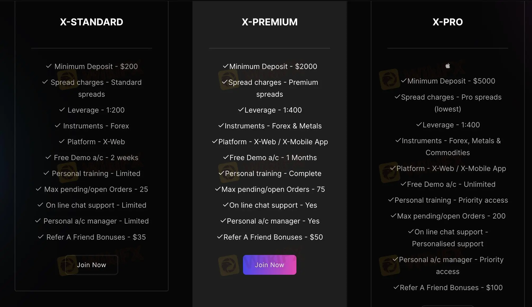Click checkmark beside Minimum Deposit - $200
532x307 pixels.
pos(49,66)
